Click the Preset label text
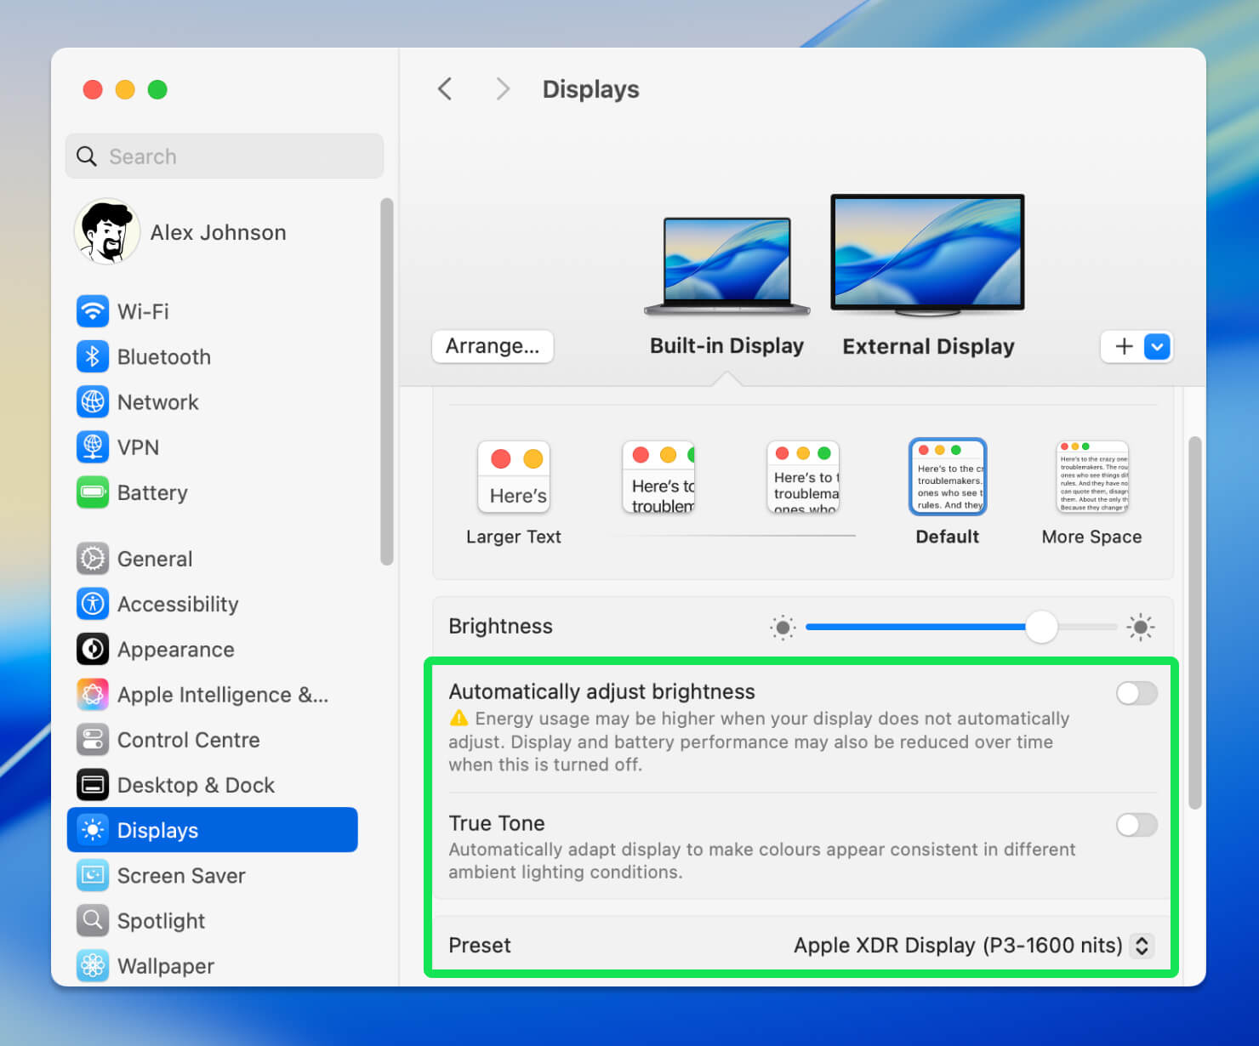The width and height of the screenshot is (1259, 1046). point(480,945)
